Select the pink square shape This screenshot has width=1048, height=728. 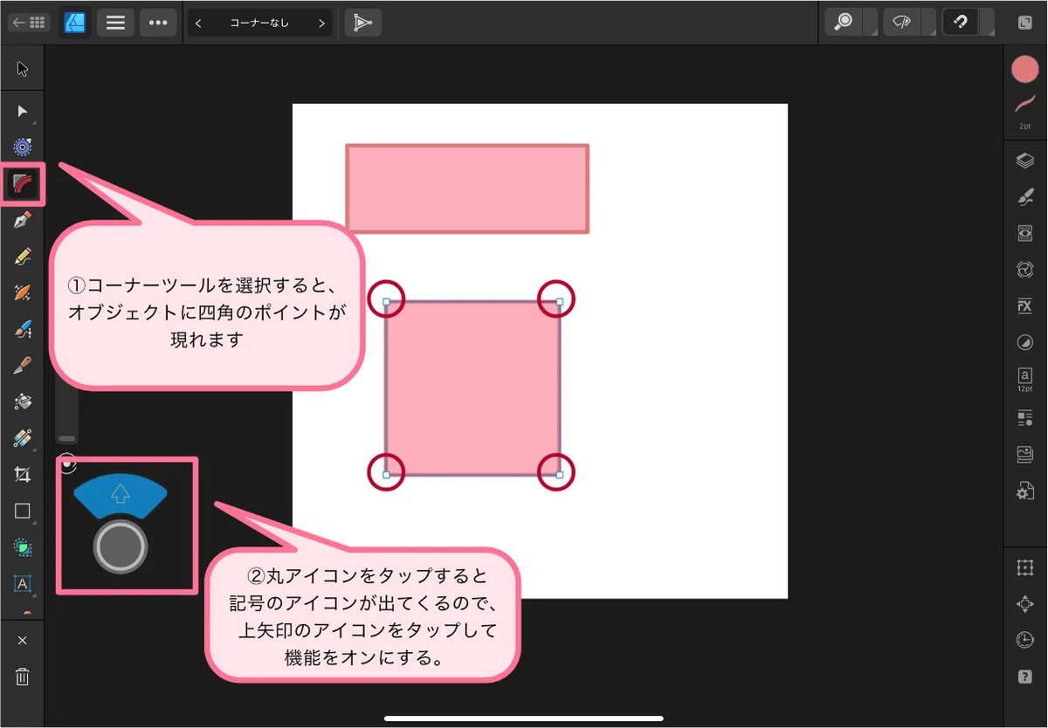click(472, 388)
